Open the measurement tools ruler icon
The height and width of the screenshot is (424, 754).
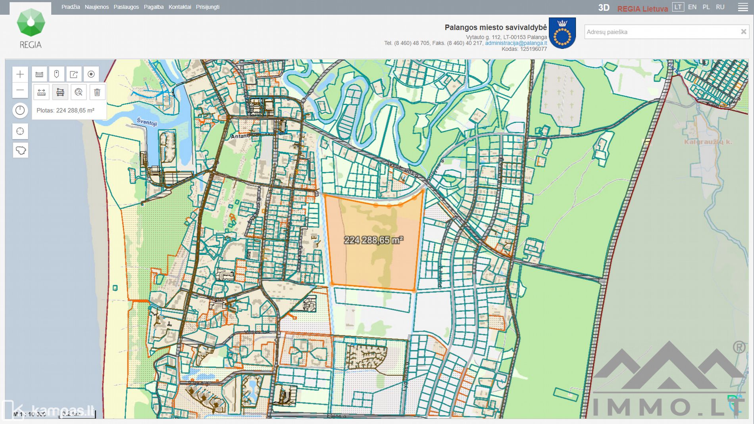tap(39, 74)
